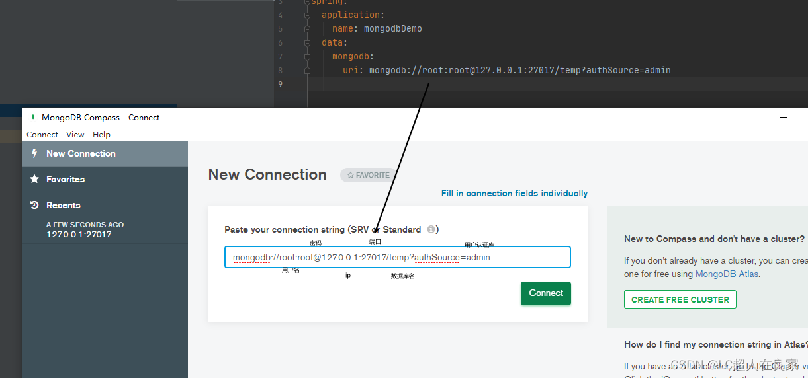Click the fold-end marker beside the 'uri:' line

(x=307, y=71)
